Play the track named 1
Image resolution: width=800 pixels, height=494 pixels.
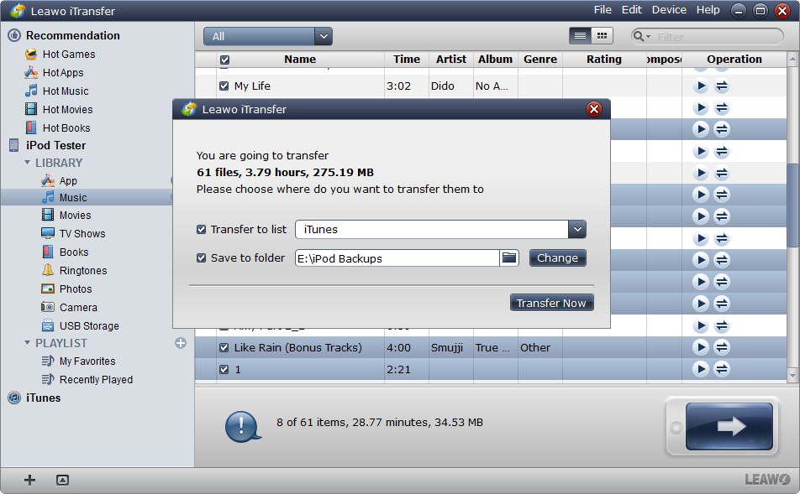(x=701, y=369)
